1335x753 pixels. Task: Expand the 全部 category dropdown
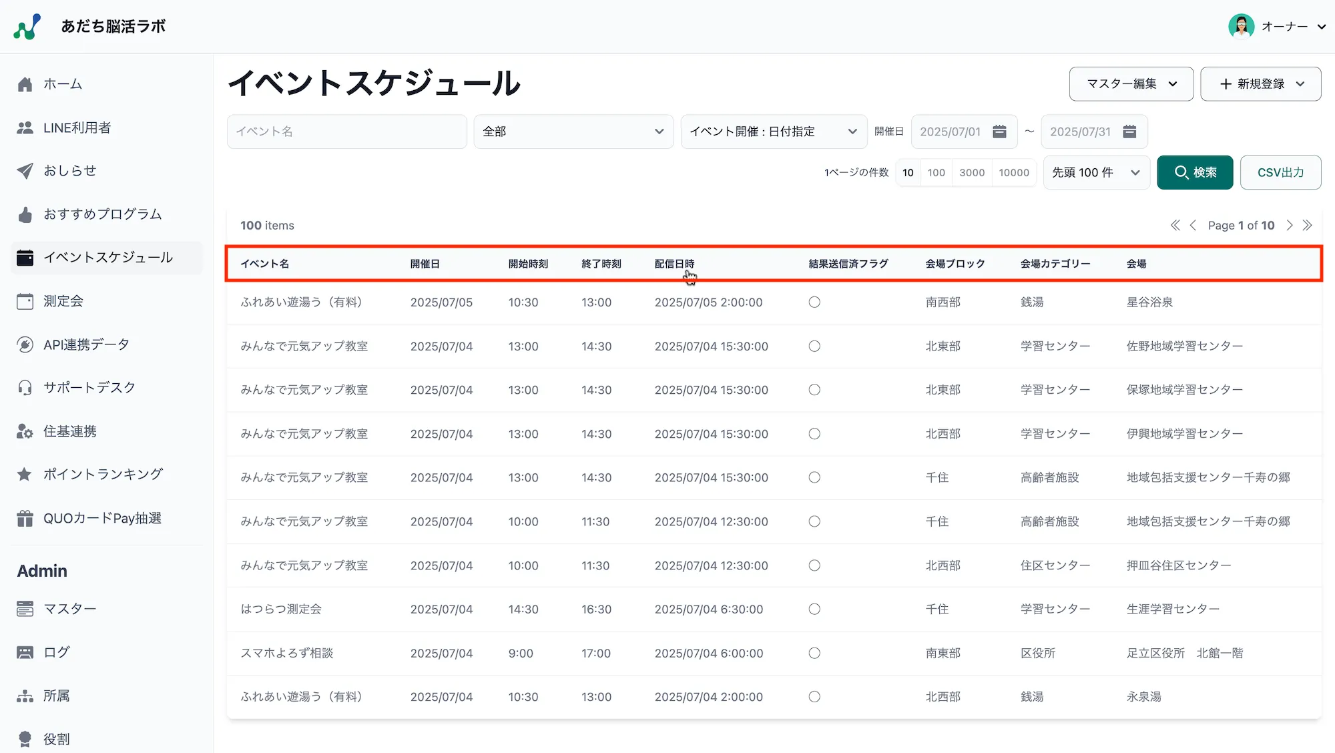pos(573,132)
